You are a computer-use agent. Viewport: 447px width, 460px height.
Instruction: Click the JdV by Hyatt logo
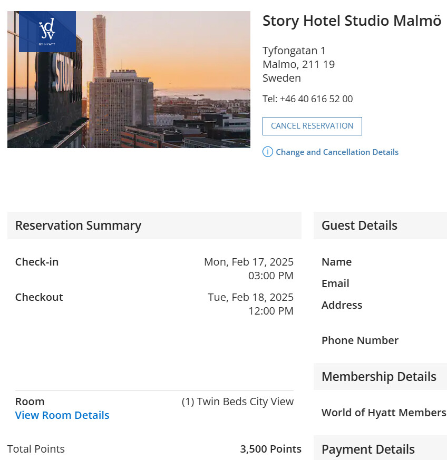point(47,32)
